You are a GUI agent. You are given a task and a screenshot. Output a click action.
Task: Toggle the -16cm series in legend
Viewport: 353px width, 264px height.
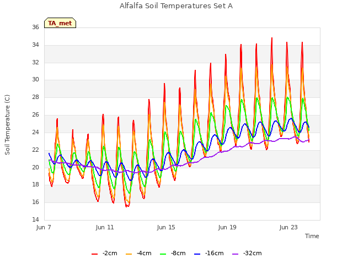pyautogui.click(x=208, y=254)
